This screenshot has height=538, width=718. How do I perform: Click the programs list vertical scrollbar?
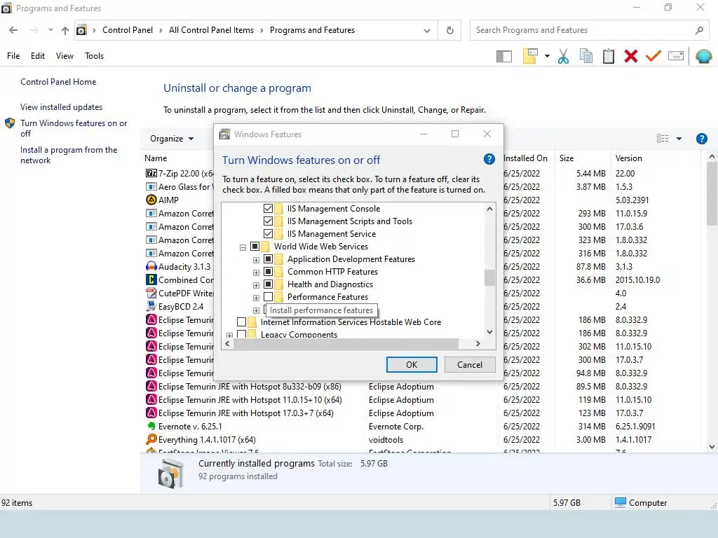[712, 194]
